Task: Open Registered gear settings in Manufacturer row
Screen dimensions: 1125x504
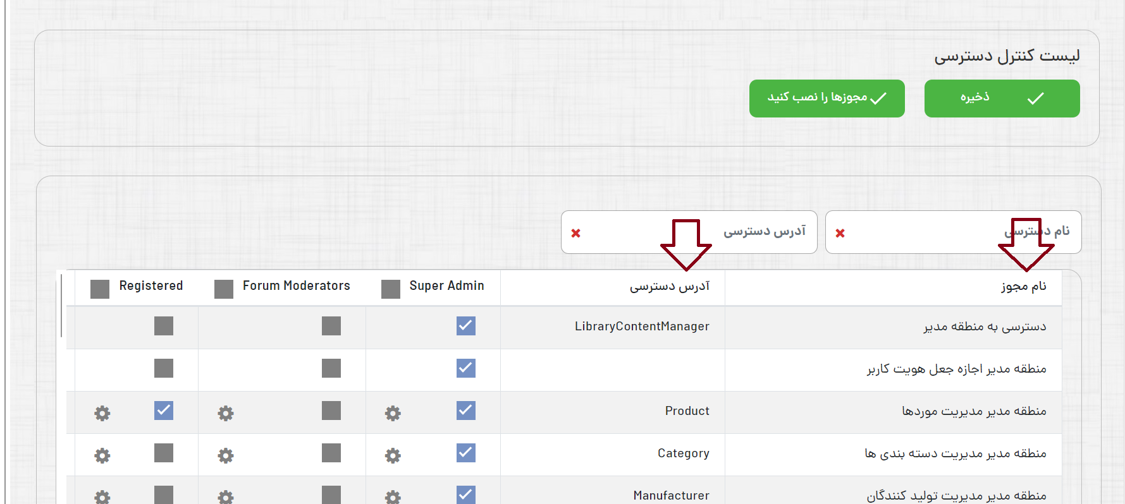Action: click(x=102, y=498)
